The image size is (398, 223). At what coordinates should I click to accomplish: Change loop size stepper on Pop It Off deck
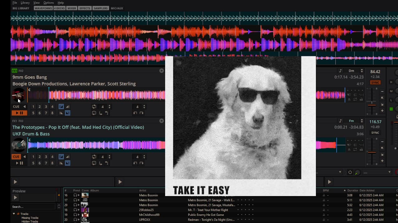(109, 157)
